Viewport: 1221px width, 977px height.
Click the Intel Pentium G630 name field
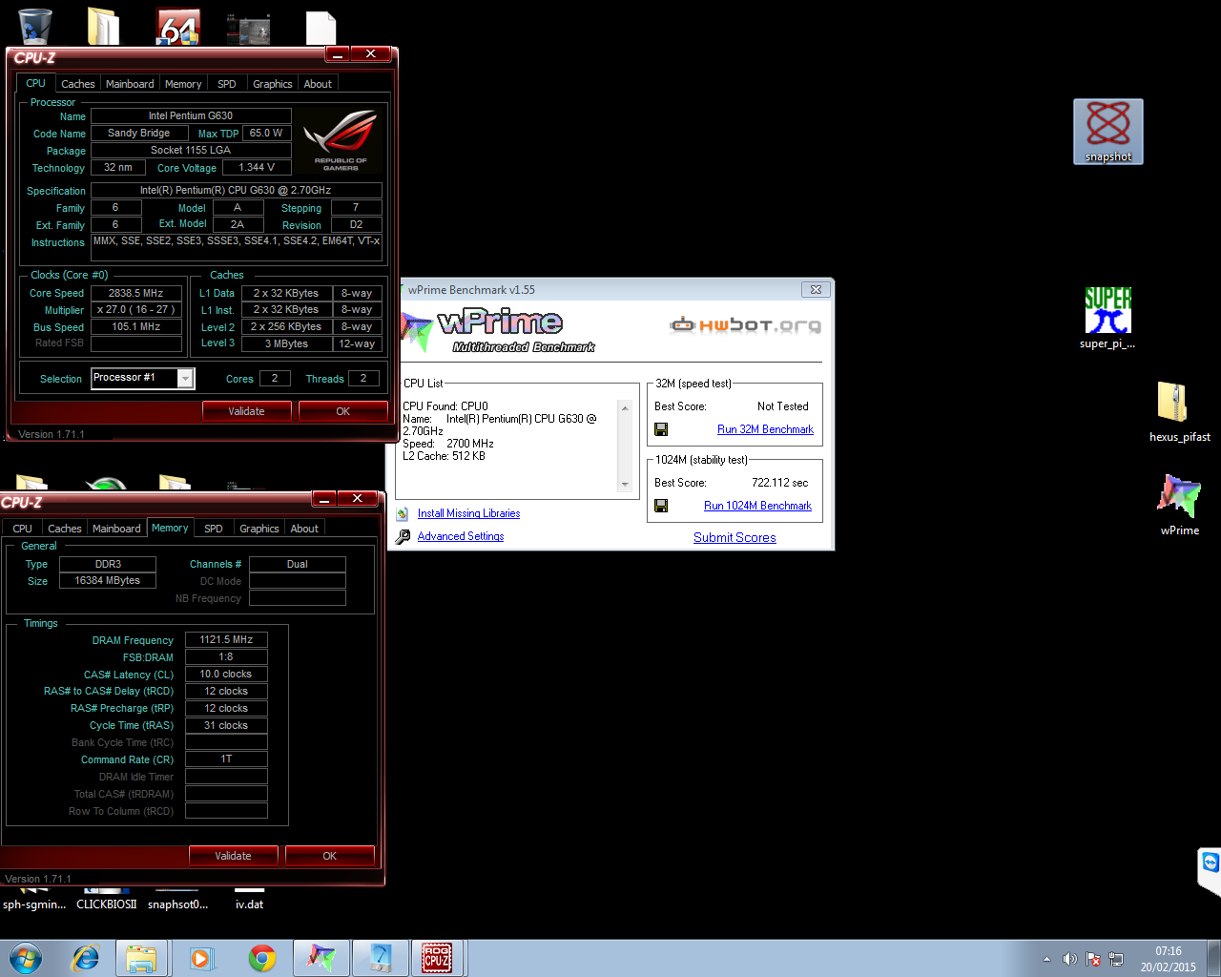[x=191, y=115]
